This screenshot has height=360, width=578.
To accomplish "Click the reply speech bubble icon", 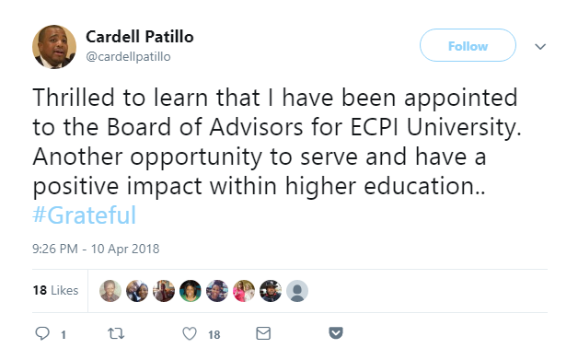I will click(x=42, y=333).
